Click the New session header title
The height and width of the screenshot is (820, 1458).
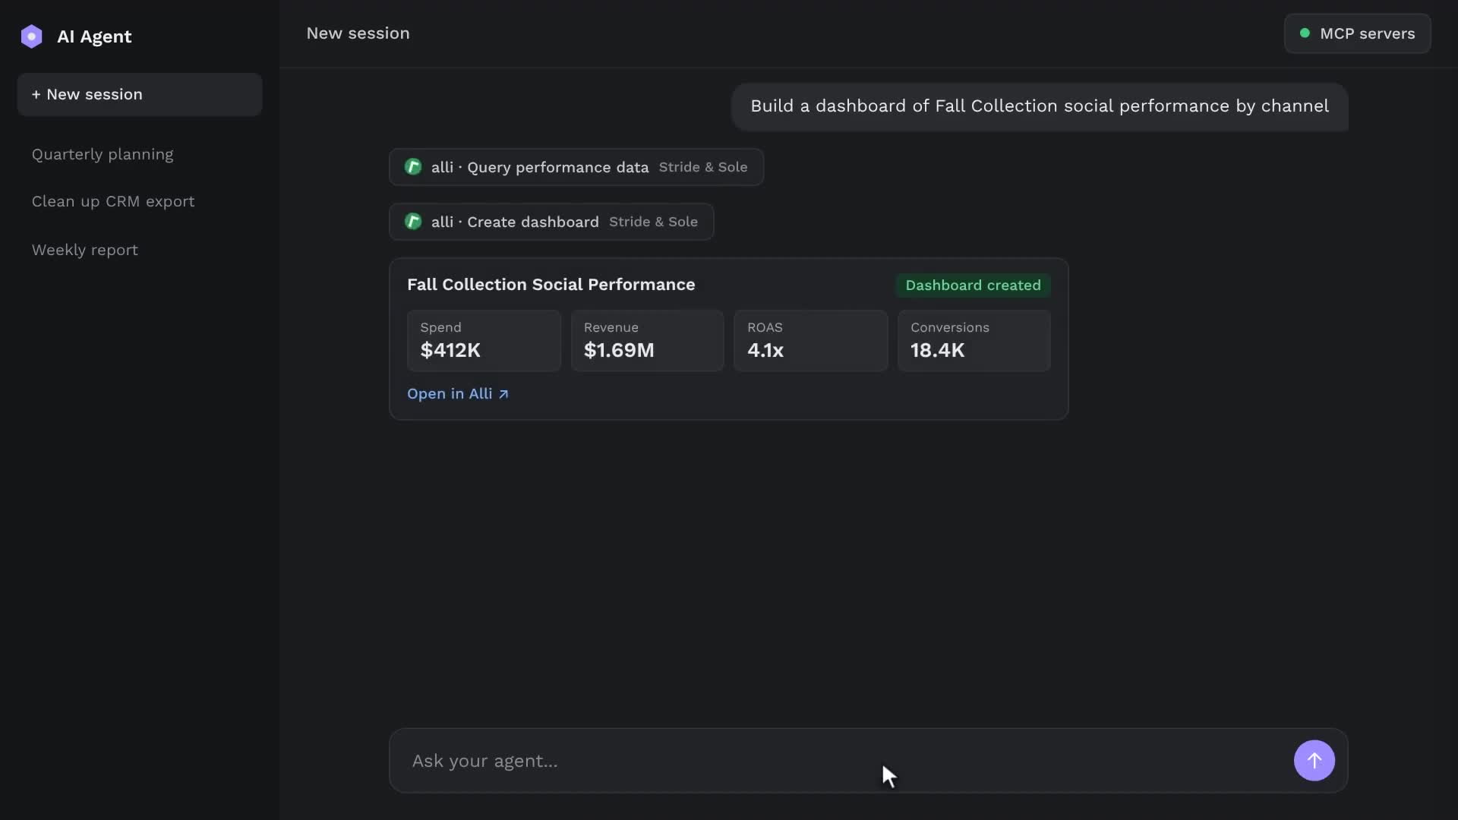pos(358,33)
